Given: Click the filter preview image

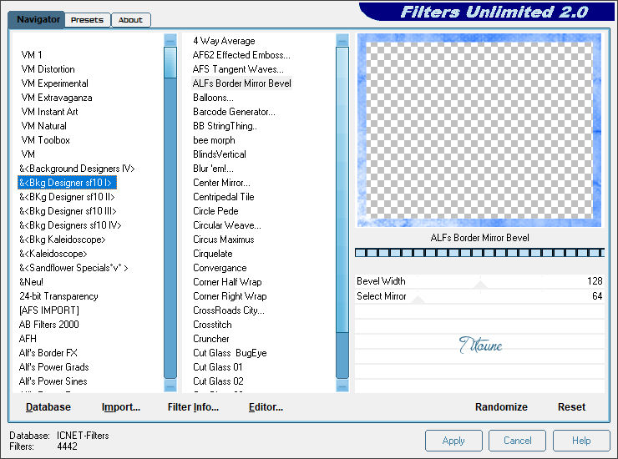Looking at the screenshot, I should (479, 130).
